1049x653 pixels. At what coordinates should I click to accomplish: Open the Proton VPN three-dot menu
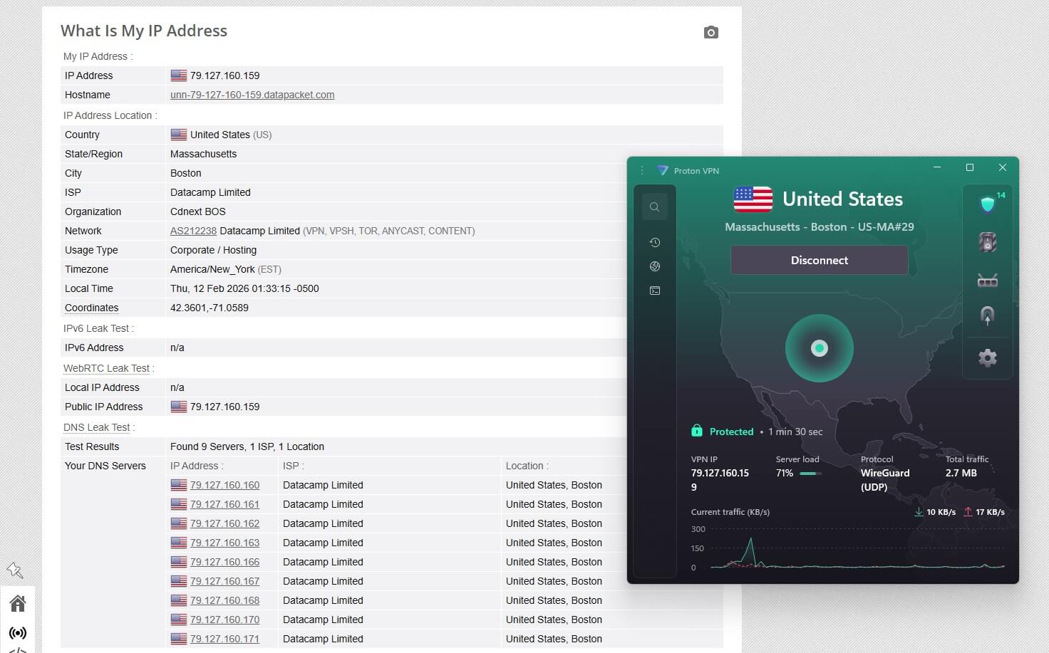(x=642, y=170)
